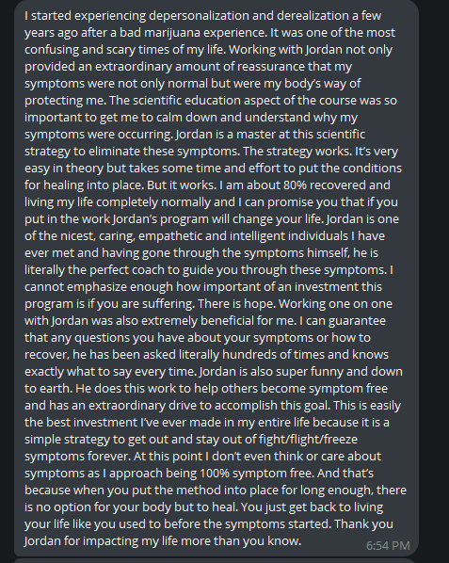Viewport: 449px width, 563px height.
Task: Click the phrase "Working one on one"
Action: tap(335, 304)
